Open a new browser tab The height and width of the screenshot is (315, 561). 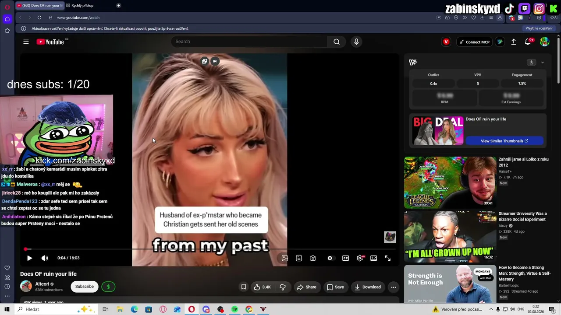pos(118,6)
